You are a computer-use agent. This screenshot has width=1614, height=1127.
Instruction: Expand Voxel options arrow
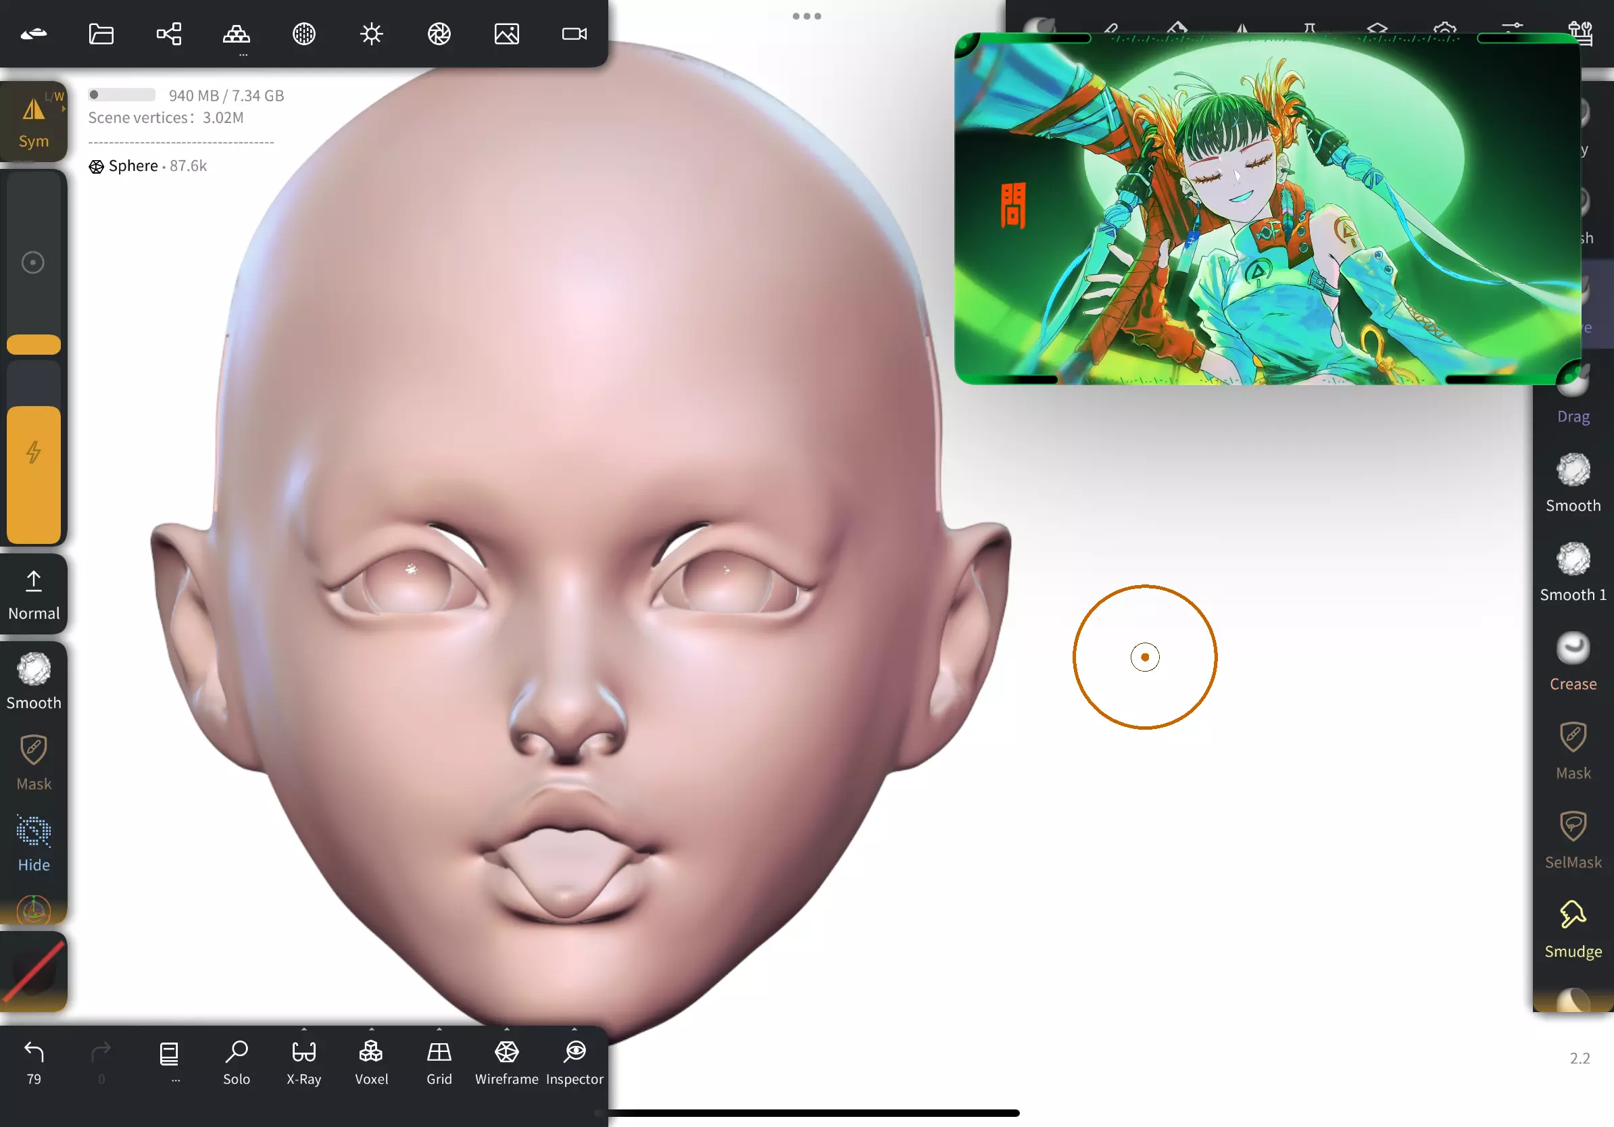(371, 1028)
